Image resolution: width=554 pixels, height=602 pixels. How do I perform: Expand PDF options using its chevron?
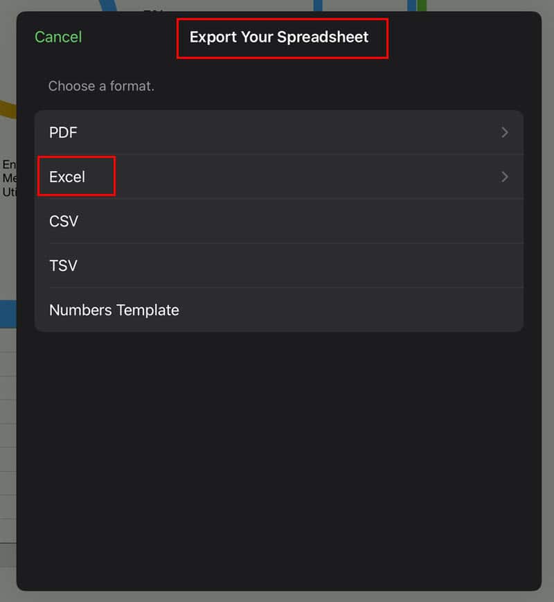pos(505,132)
